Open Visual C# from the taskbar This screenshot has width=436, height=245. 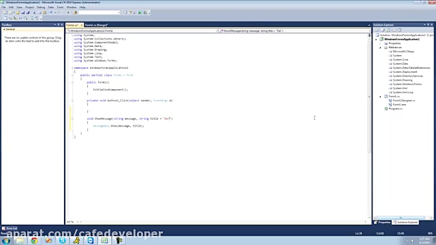pos(105,241)
